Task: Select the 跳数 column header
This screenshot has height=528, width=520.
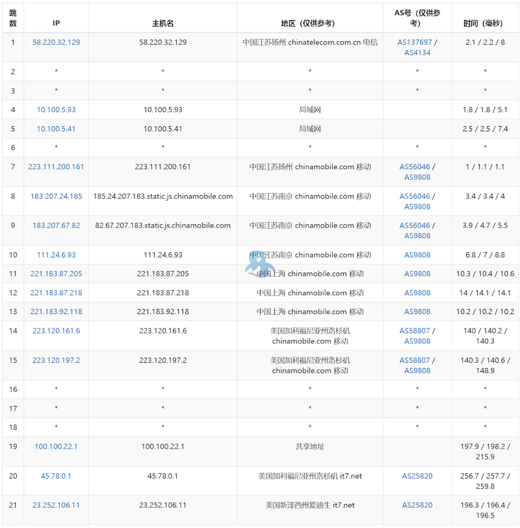Action: pos(13,18)
